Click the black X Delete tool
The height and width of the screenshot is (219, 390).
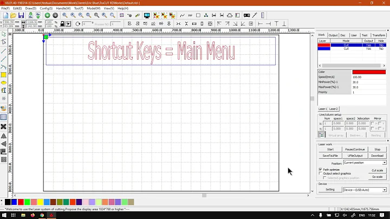[3, 127]
